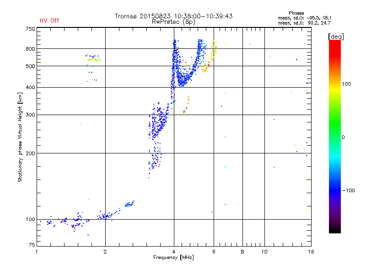Click the "RwPretec (8p)" subtitle
The height and width of the screenshot is (274, 366).
[x=173, y=22]
